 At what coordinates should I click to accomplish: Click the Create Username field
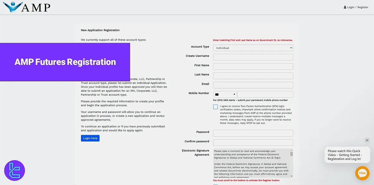253,57
